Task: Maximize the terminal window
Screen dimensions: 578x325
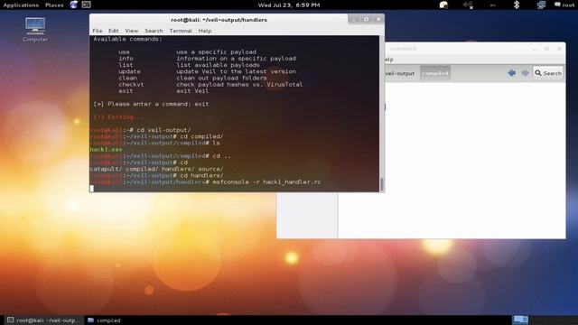Action: pos(366,19)
